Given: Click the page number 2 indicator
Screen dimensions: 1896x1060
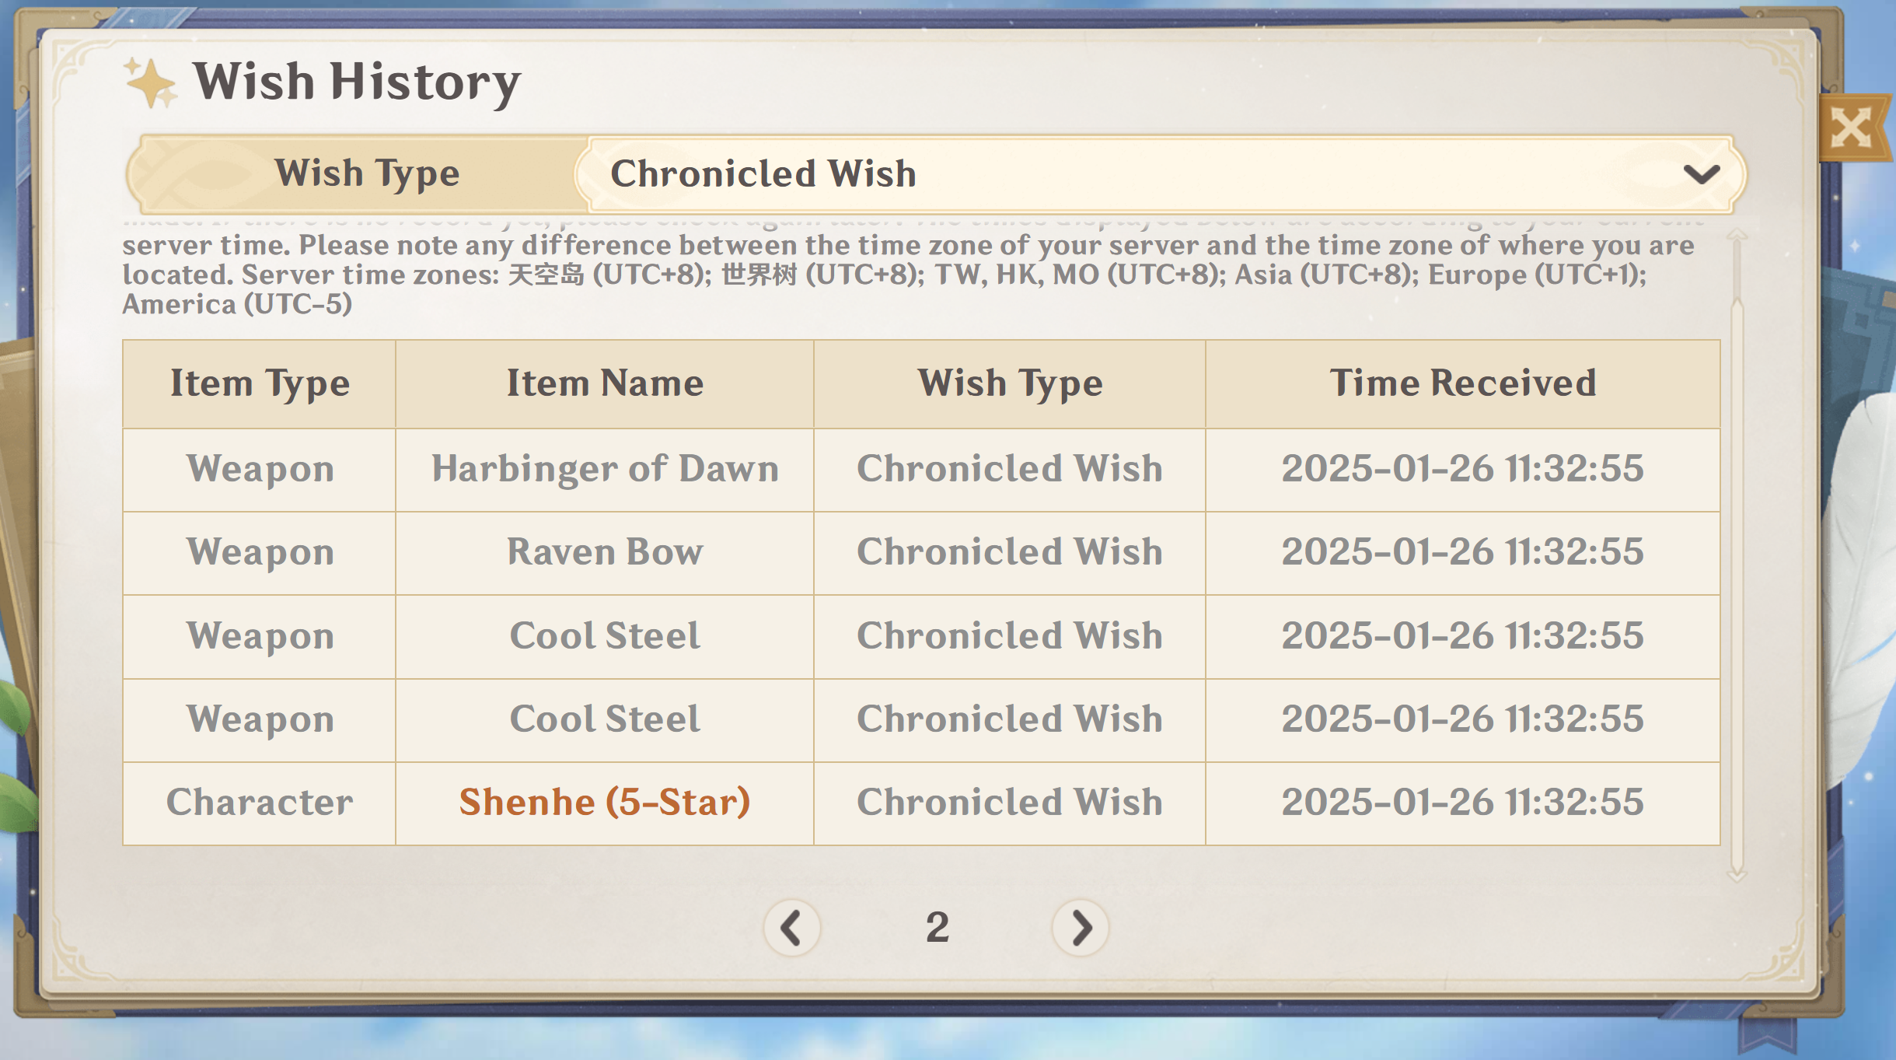Looking at the screenshot, I should pos(937,928).
